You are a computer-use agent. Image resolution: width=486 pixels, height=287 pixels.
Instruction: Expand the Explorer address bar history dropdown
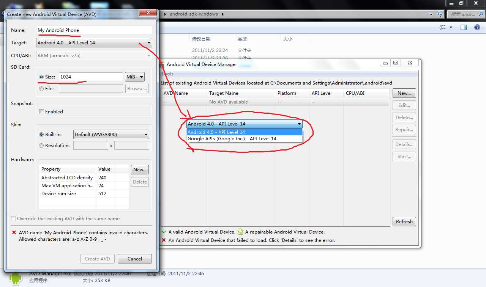[x=431, y=14]
